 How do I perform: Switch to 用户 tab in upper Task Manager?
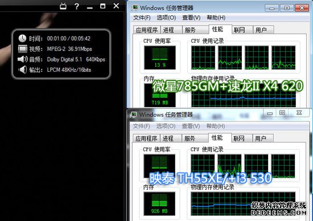[x=263, y=30]
